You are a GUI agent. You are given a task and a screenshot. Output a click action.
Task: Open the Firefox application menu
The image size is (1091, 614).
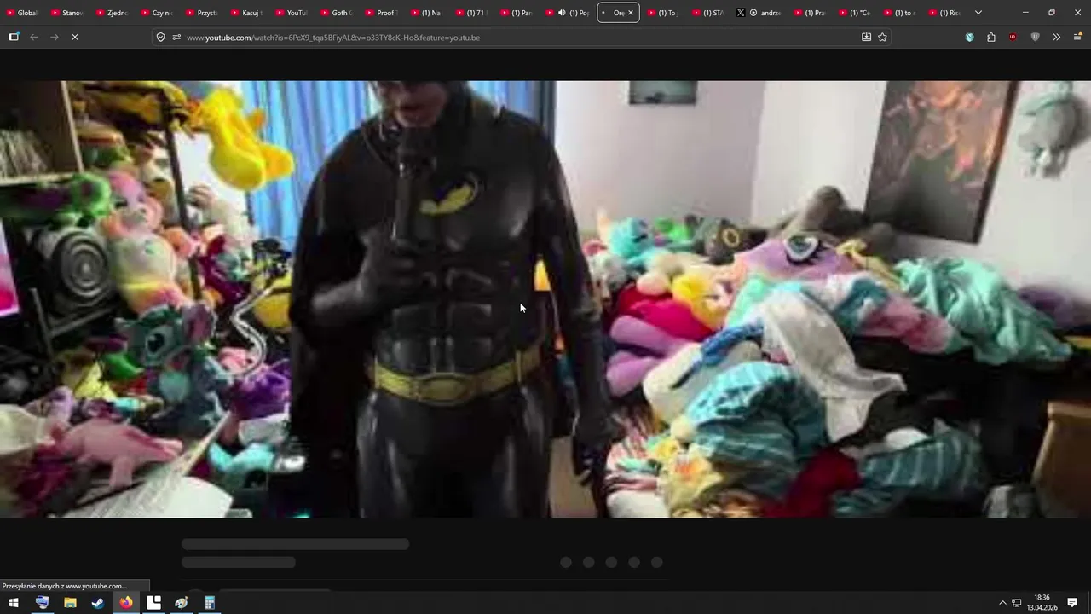tap(1077, 38)
